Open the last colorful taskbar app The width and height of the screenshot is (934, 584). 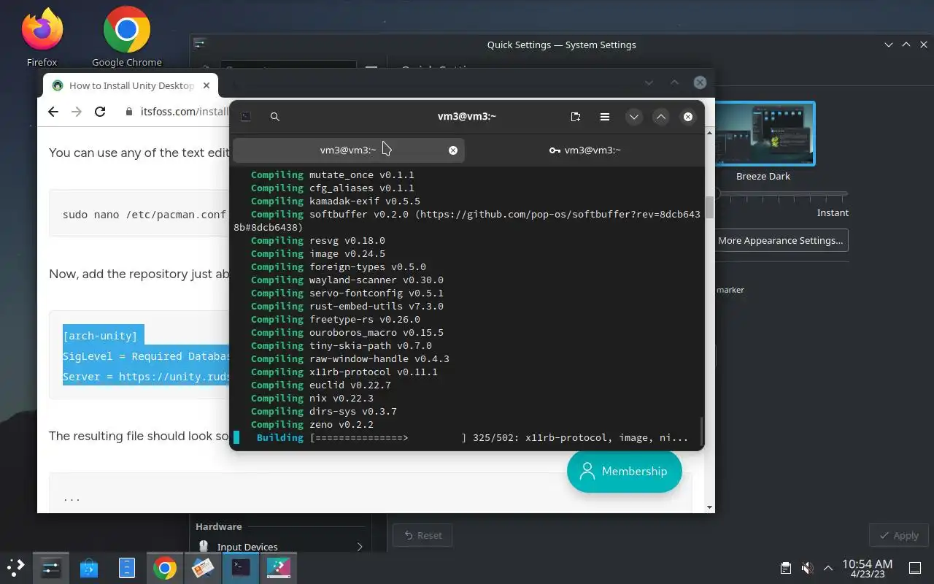pos(279,567)
